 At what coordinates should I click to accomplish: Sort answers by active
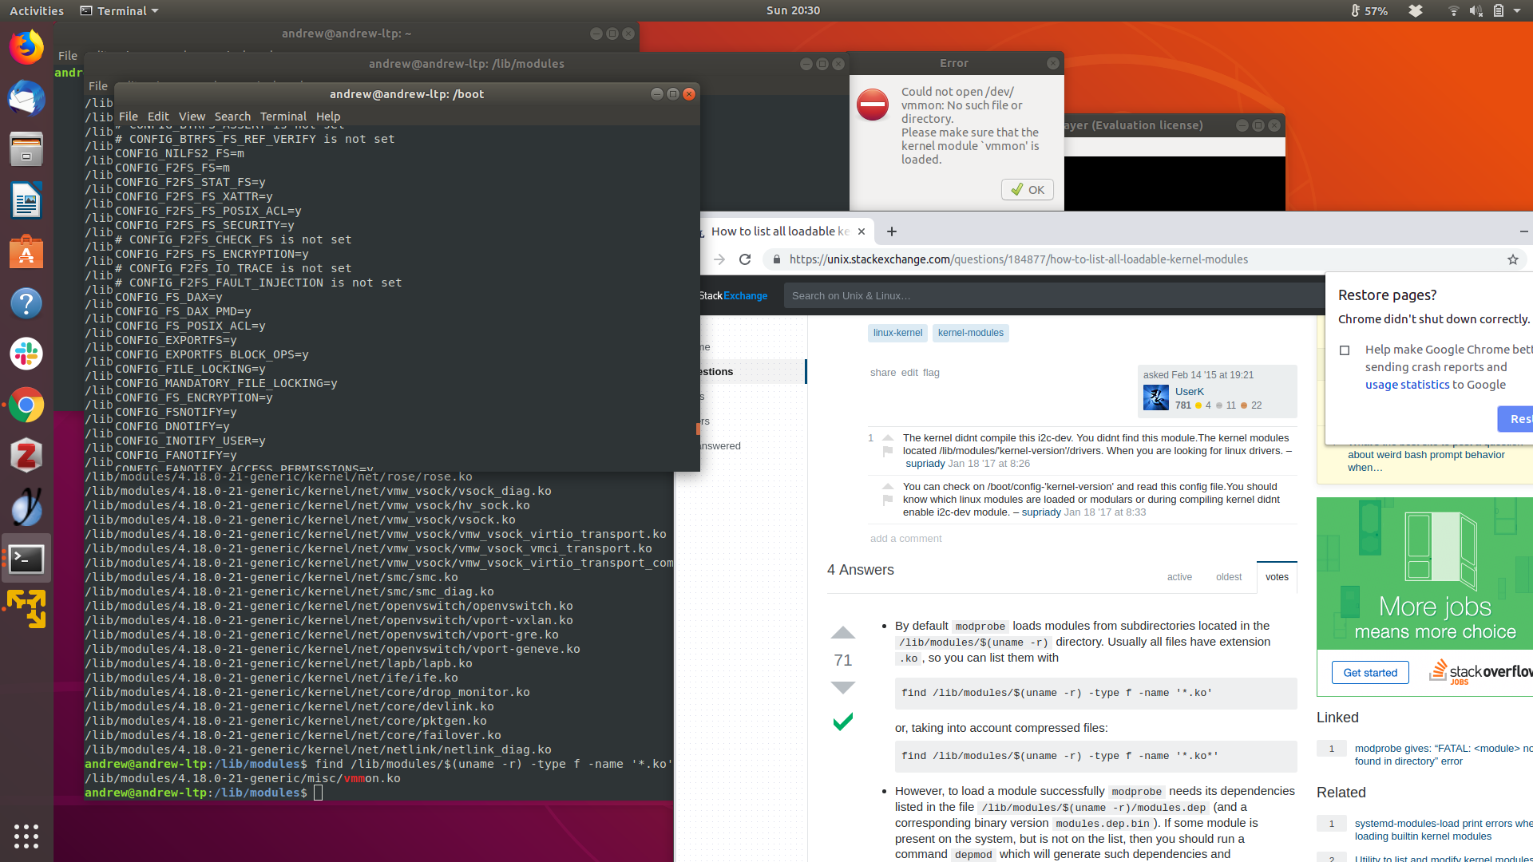tap(1178, 577)
